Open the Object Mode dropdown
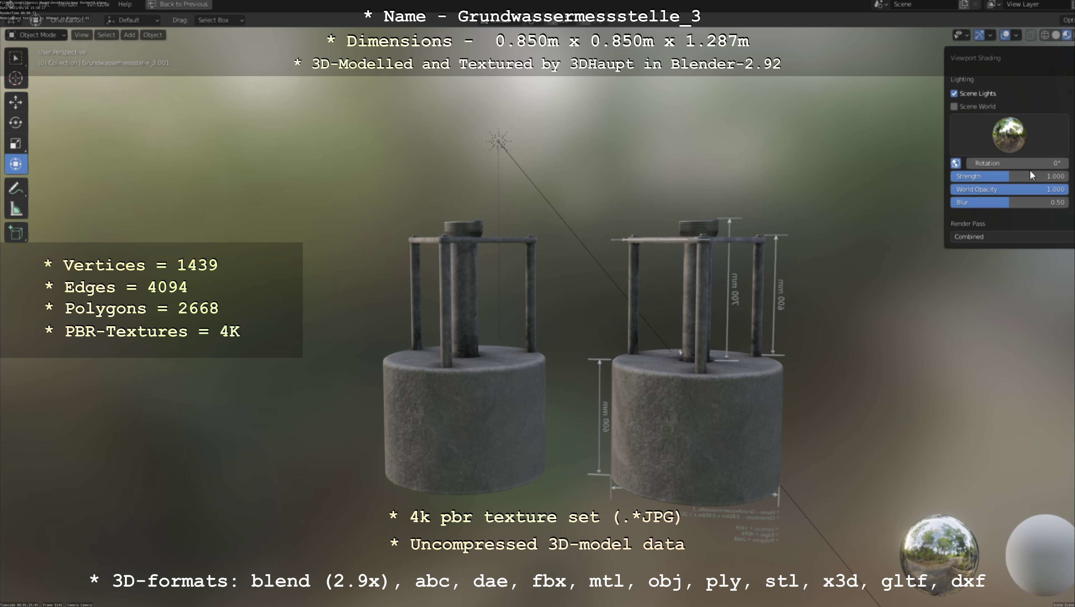The height and width of the screenshot is (607, 1075). pyautogui.click(x=36, y=35)
